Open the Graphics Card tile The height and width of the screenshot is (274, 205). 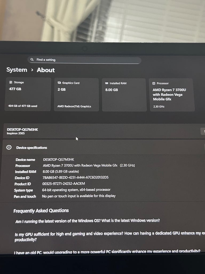pos(76,94)
